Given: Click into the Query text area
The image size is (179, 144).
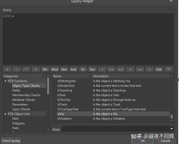Looking at the screenshot, I should coord(88,39).
